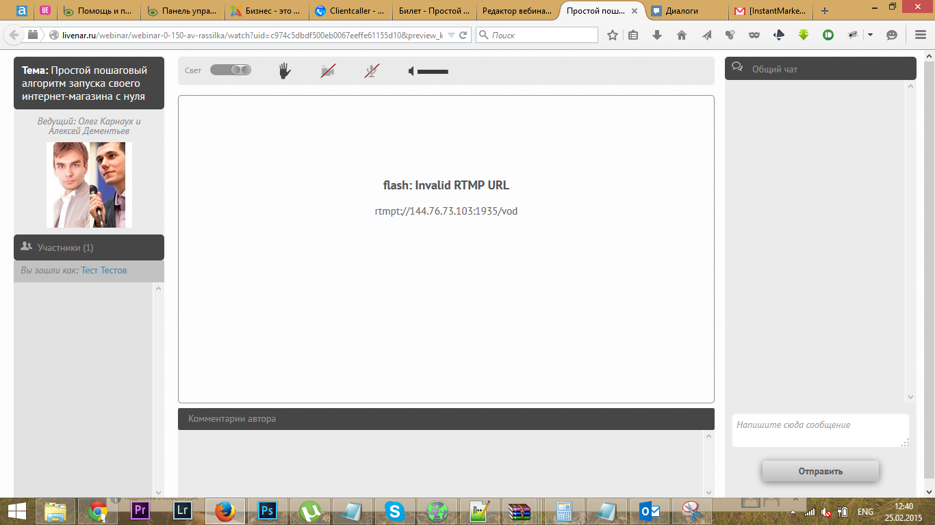
Task: Adjust the webinar volume slider
Action: tap(433, 71)
